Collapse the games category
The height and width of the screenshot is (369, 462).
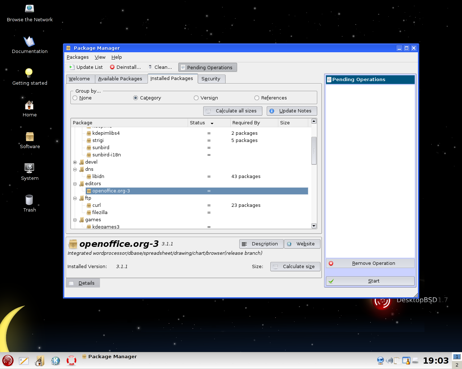pyautogui.click(x=75, y=220)
